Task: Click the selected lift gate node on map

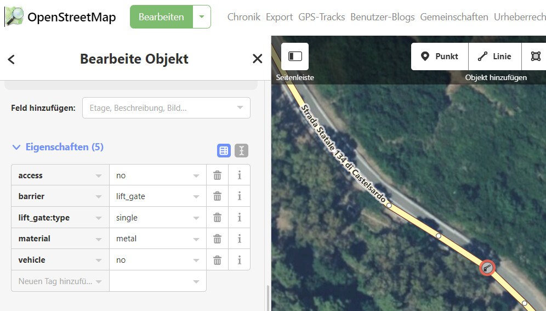Action: coord(487,267)
